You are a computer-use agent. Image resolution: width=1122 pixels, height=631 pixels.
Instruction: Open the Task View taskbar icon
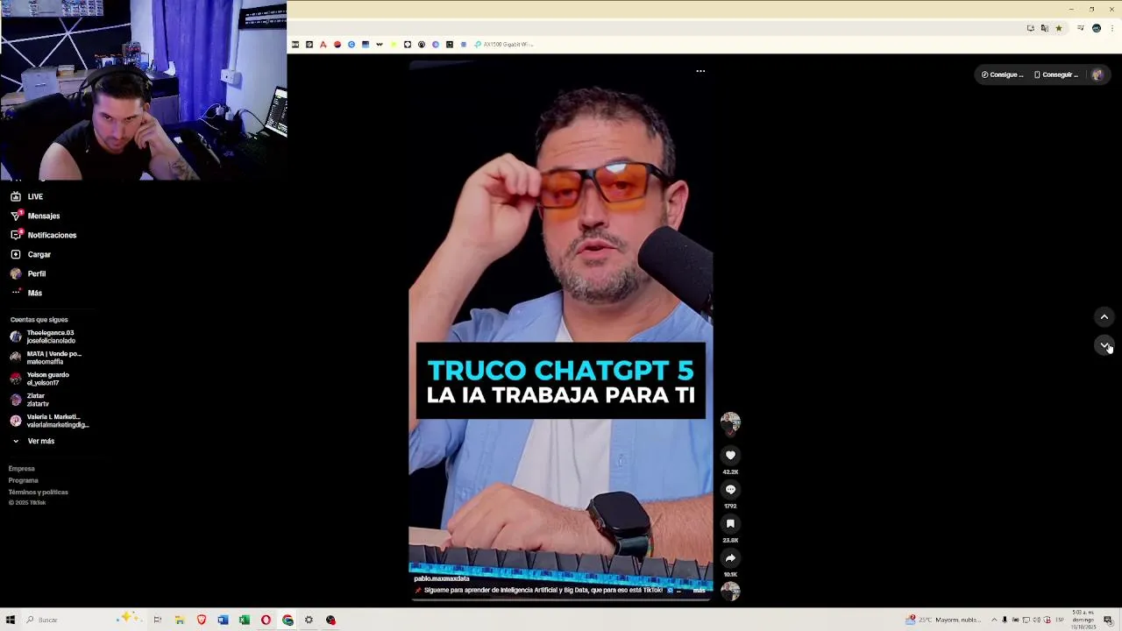158,620
